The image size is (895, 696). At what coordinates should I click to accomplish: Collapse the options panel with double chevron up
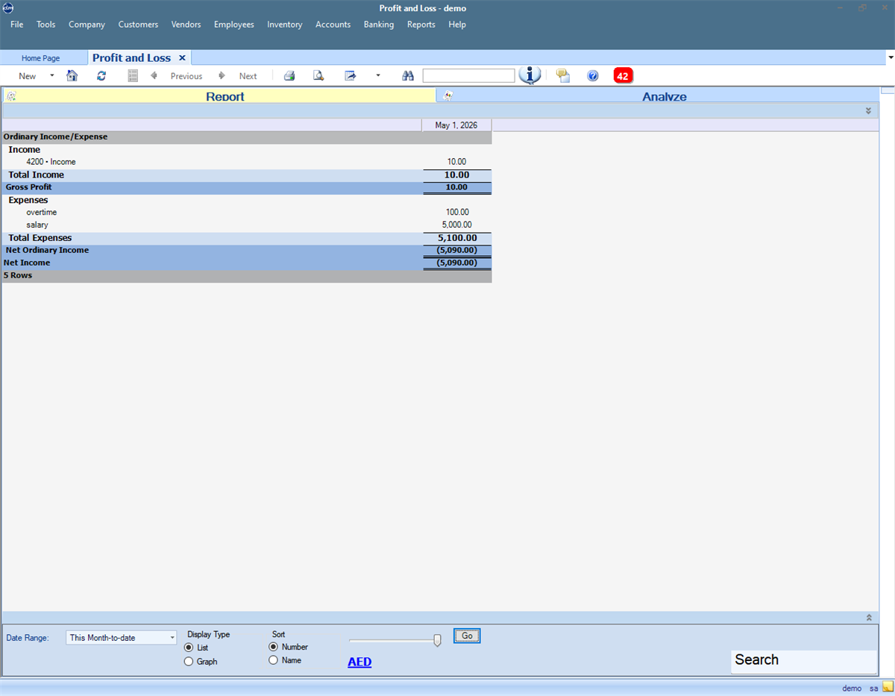pos(868,618)
